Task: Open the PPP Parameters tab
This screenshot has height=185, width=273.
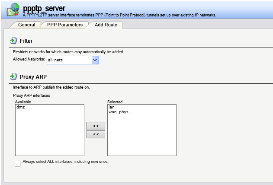Action: tap(65, 25)
